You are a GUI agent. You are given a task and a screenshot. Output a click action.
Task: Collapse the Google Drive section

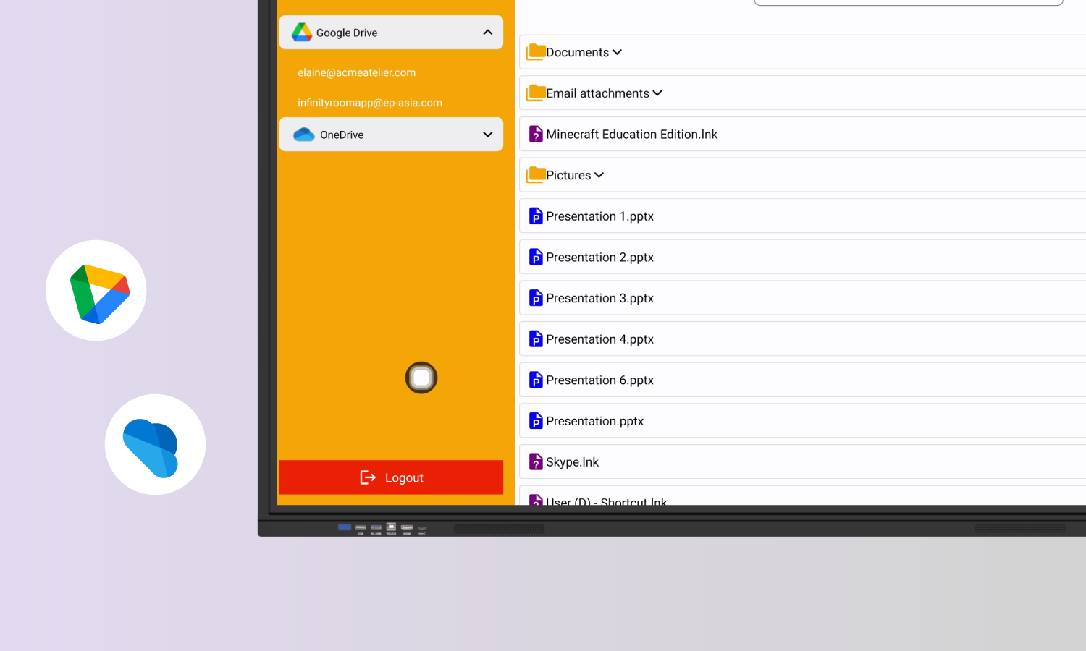pyautogui.click(x=487, y=32)
